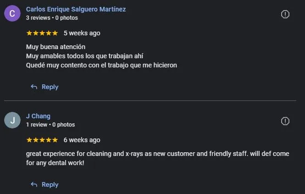Click "3 reviews • 0 photos" under Carlos
305x194 pixels.
click(52, 18)
